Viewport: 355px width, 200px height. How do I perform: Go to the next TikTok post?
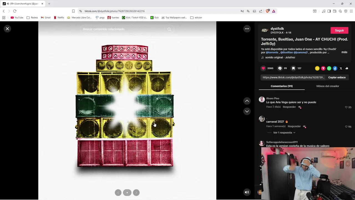tap(247, 111)
